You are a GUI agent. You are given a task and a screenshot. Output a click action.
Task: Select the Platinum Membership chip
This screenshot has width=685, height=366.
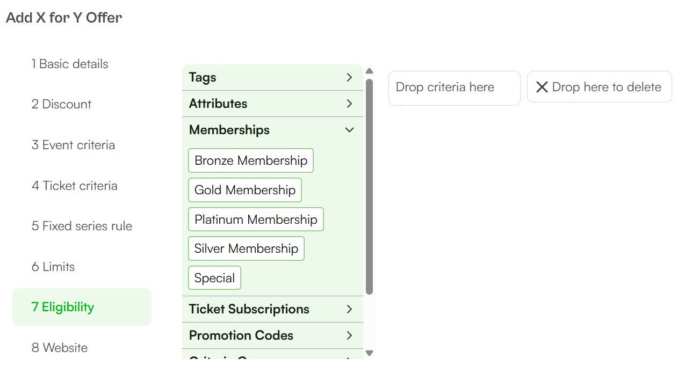(256, 219)
